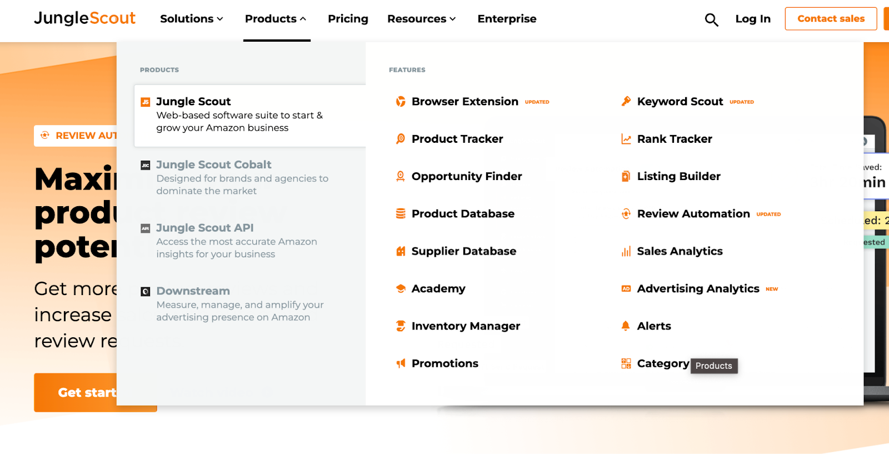Click the Supplier Database icon
889x454 pixels.
point(401,251)
